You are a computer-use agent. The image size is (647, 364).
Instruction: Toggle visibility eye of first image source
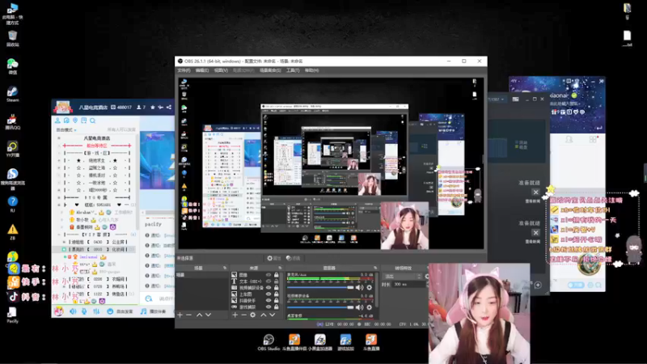(x=269, y=275)
